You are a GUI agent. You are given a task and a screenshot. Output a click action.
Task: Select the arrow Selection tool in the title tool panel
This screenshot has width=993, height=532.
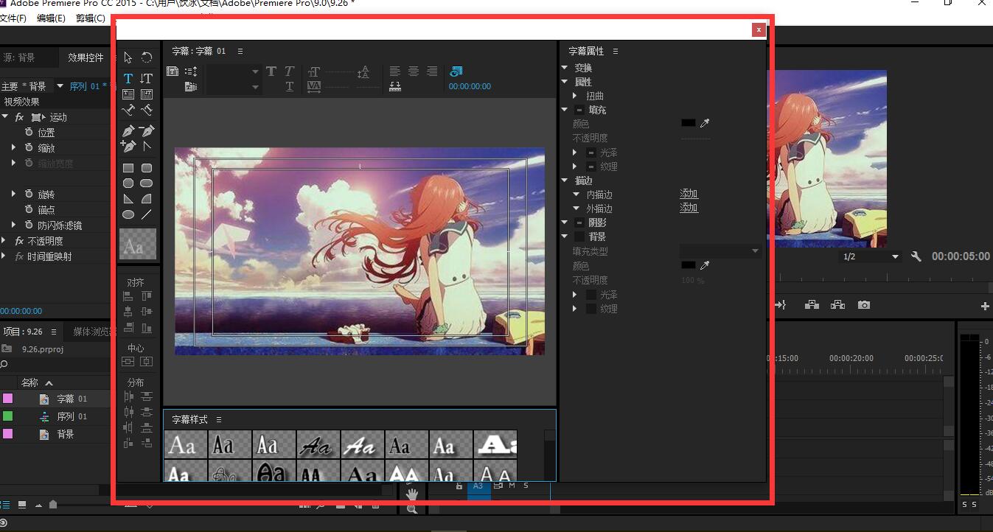click(128, 57)
